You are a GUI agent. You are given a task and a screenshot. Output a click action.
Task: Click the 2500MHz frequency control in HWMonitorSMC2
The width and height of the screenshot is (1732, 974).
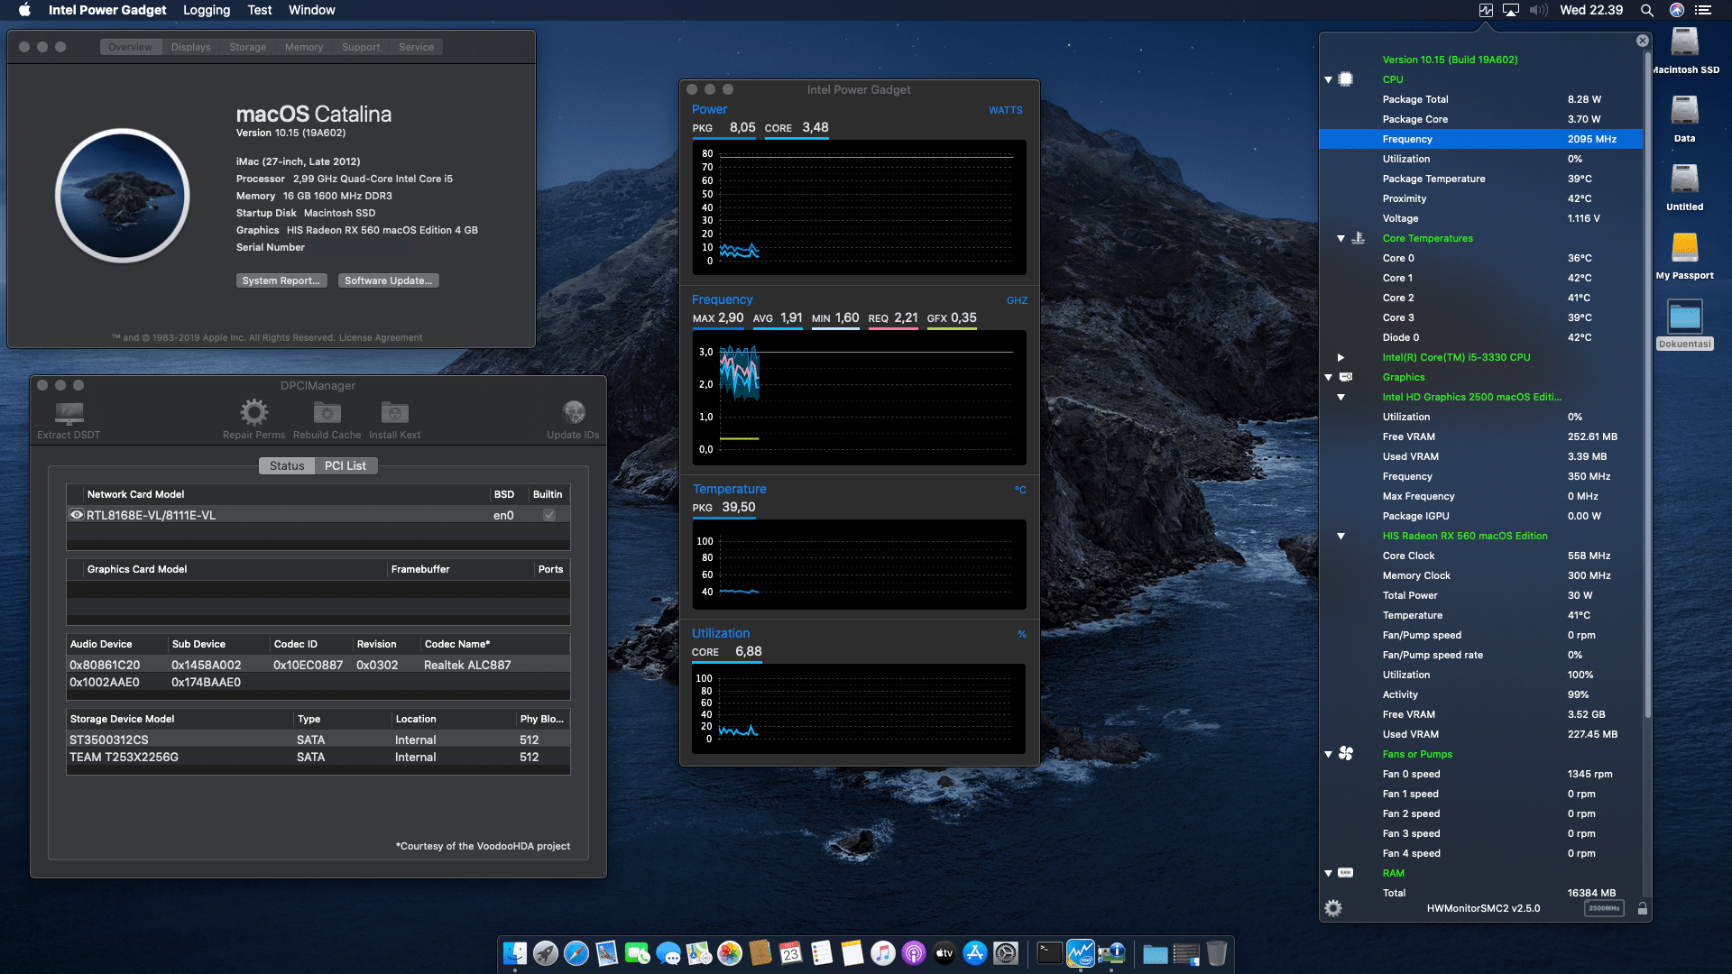pyautogui.click(x=1604, y=908)
